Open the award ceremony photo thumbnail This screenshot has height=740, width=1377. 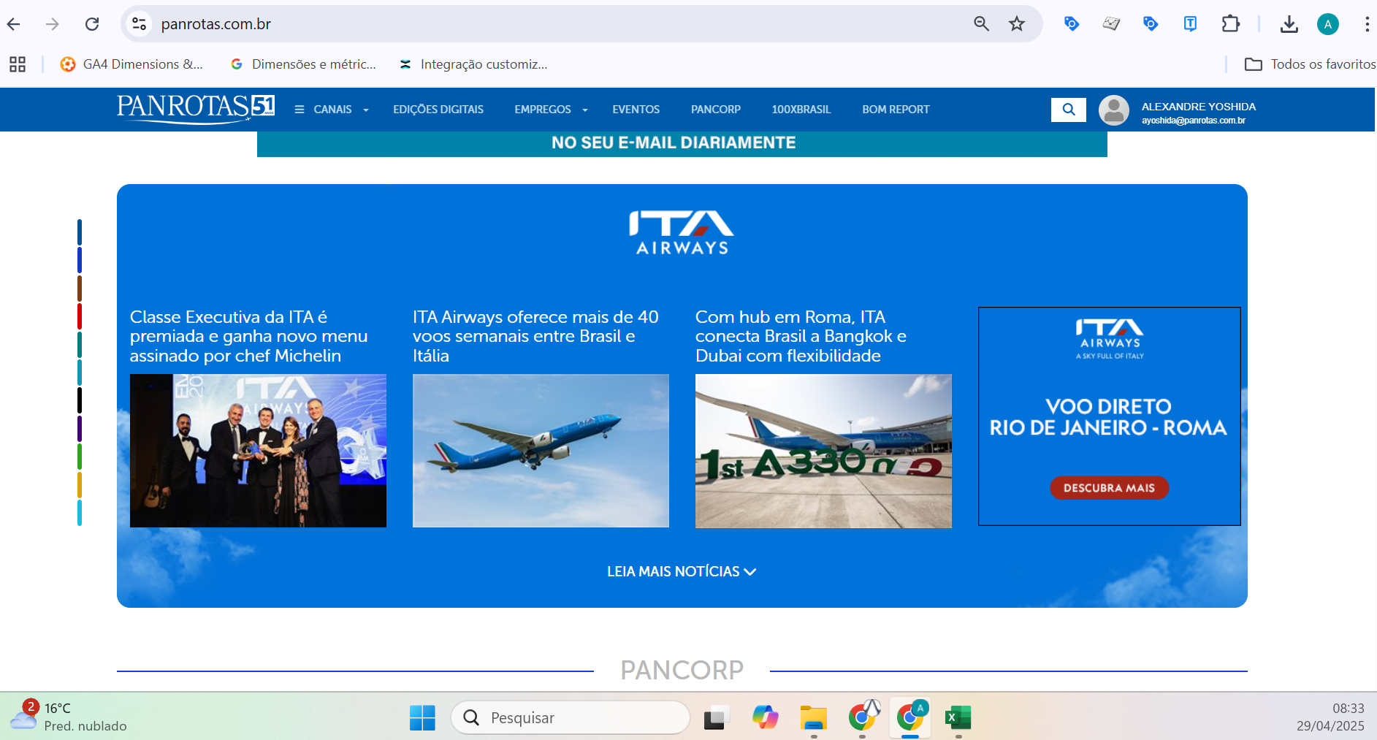tap(258, 451)
